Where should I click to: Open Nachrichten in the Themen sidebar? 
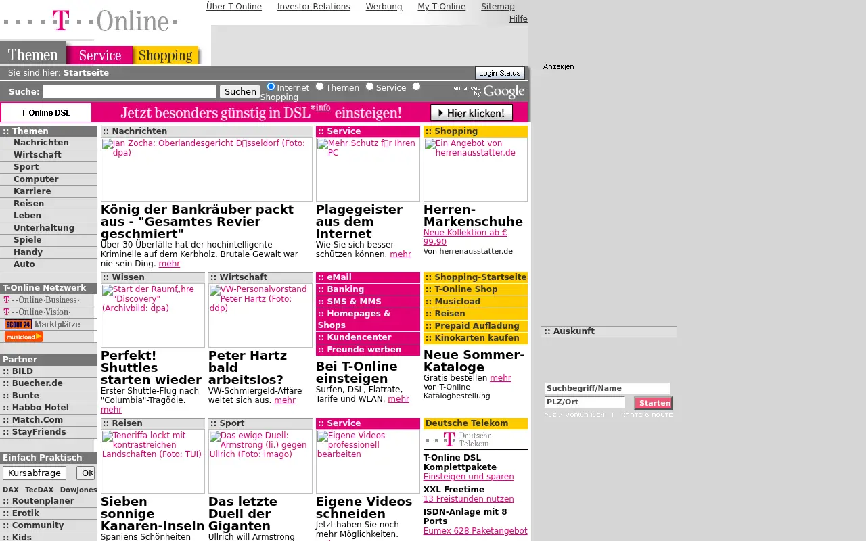(41, 143)
